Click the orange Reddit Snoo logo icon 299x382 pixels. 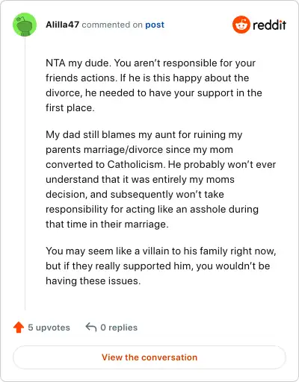click(241, 25)
